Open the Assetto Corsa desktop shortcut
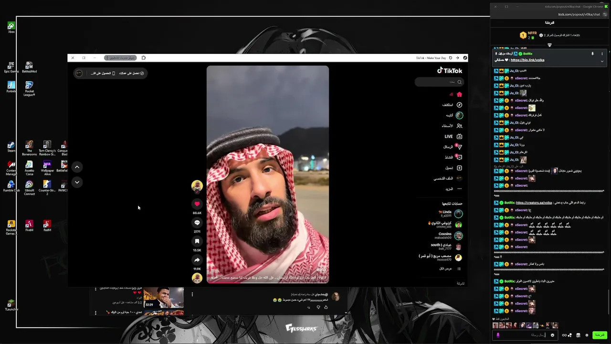The image size is (611, 344). coord(29,168)
